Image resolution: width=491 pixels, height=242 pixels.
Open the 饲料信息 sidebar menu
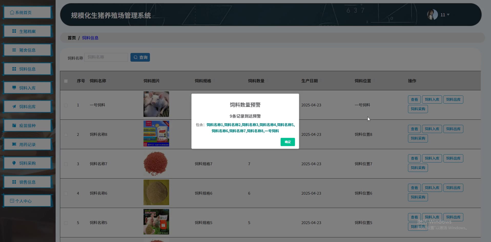click(x=27, y=69)
